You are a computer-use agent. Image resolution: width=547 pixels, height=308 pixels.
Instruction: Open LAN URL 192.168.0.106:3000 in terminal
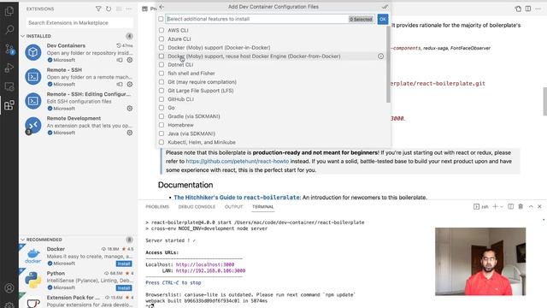(210, 270)
